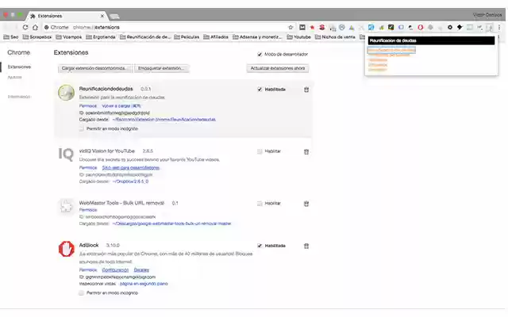Open the Reunificaciondedeudas Cargado desde path

pyautogui.click(x=164, y=120)
